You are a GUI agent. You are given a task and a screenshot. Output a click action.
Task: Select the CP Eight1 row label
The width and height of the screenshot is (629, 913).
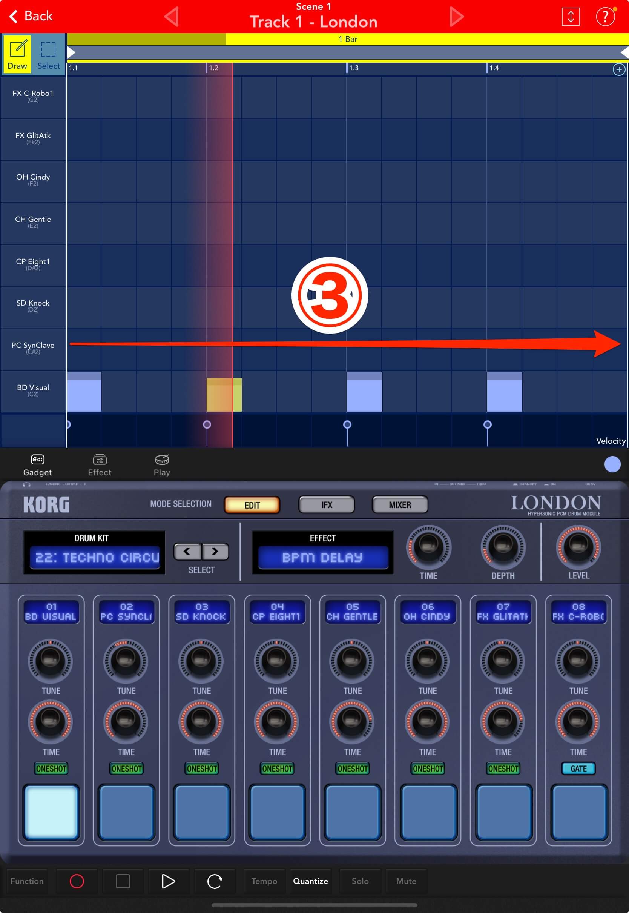[33, 265]
